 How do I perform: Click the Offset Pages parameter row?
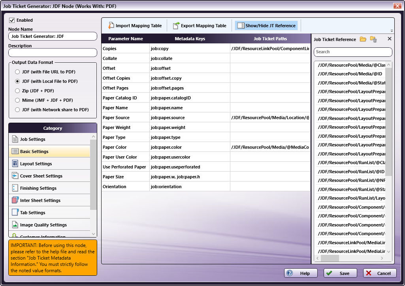(x=206, y=88)
